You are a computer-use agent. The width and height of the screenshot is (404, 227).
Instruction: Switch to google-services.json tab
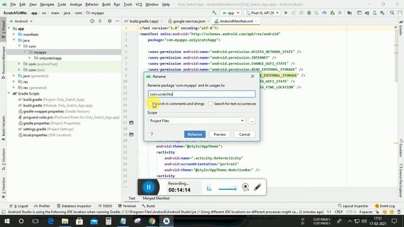pyautogui.click(x=189, y=21)
